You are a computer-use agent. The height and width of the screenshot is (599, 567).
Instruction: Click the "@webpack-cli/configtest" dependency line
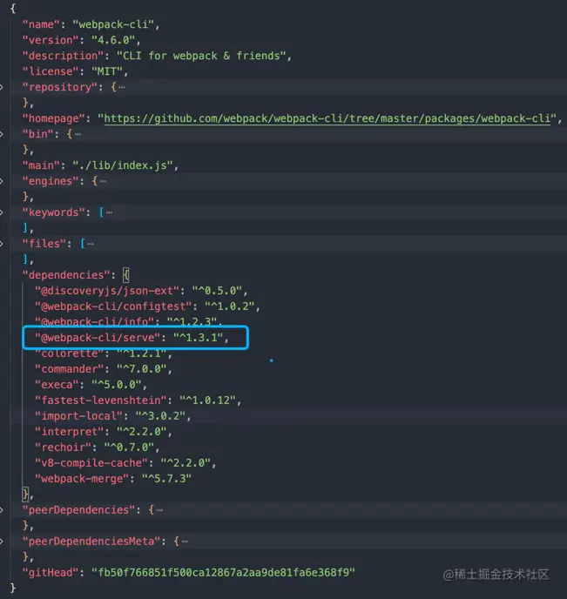[147, 306]
